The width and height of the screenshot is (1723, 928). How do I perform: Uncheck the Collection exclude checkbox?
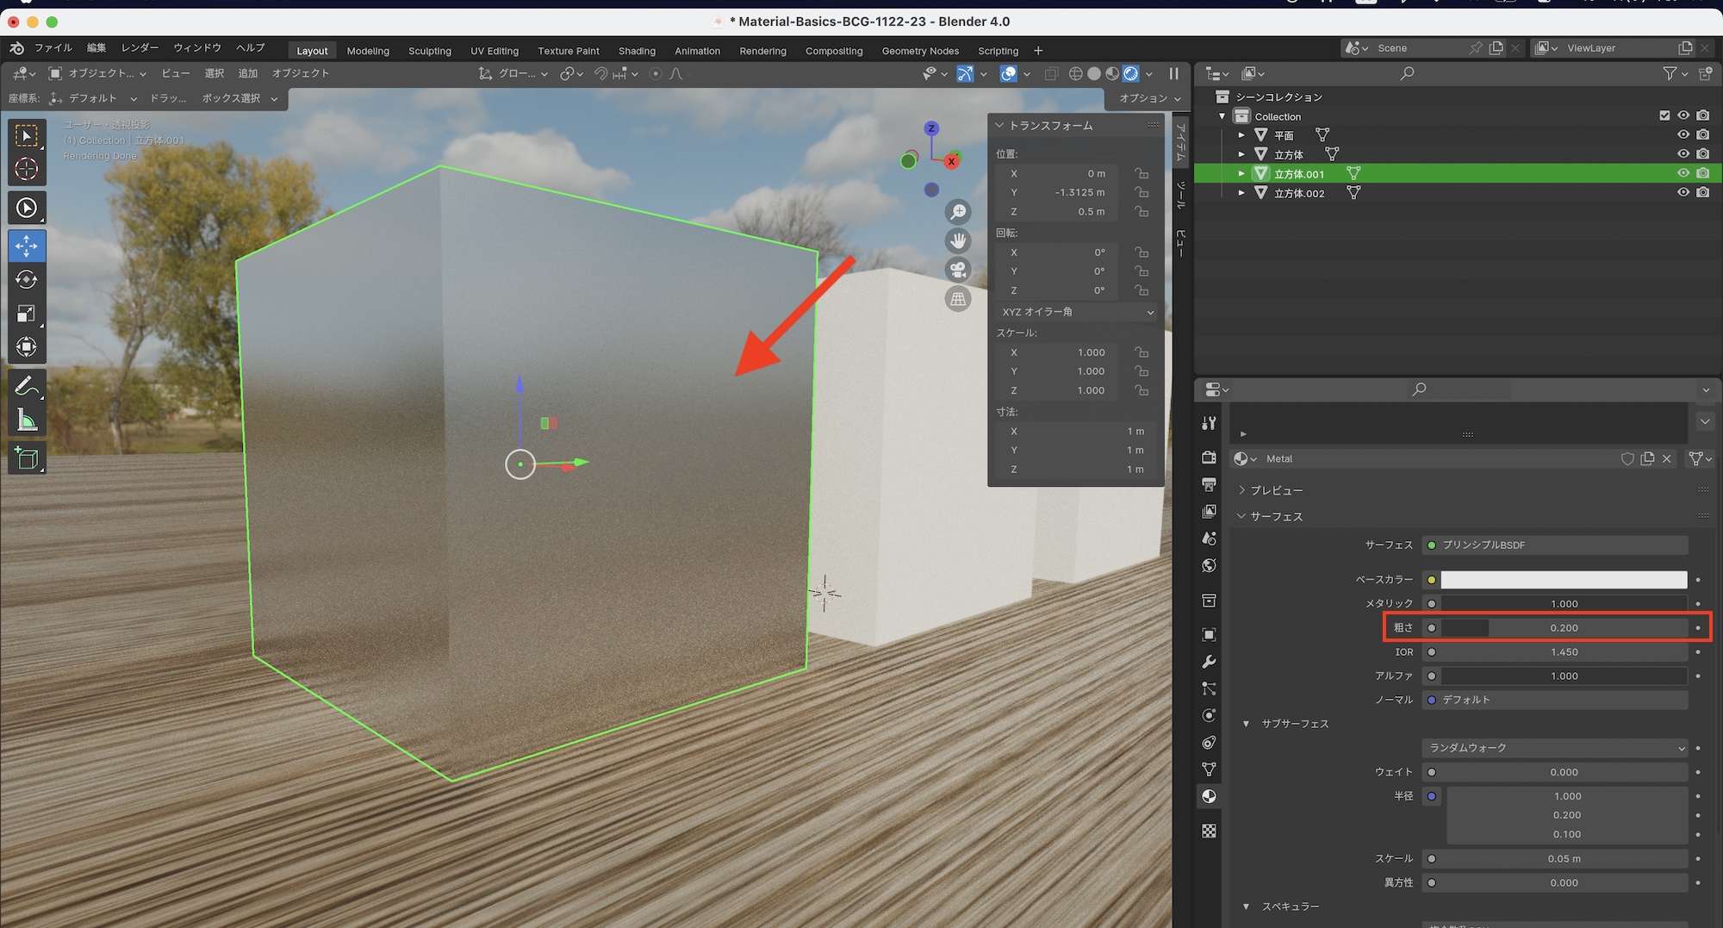(x=1664, y=115)
